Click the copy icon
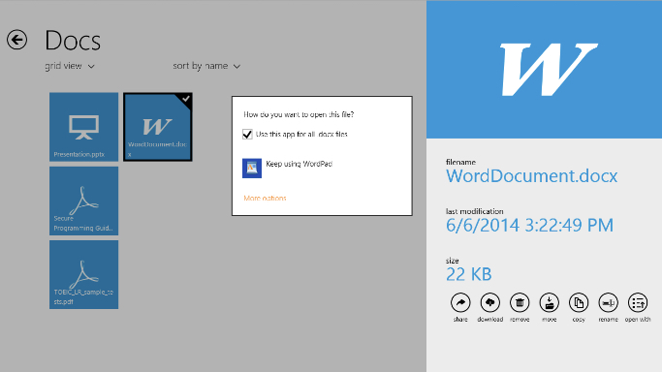This screenshot has width=662, height=372. pos(579,302)
